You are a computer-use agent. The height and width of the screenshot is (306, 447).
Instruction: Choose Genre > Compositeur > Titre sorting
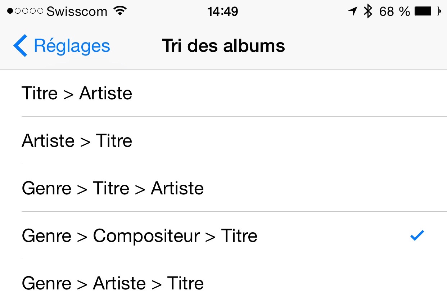(223, 235)
